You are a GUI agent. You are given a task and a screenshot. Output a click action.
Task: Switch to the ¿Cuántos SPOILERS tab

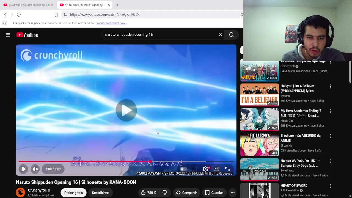tap(29, 5)
